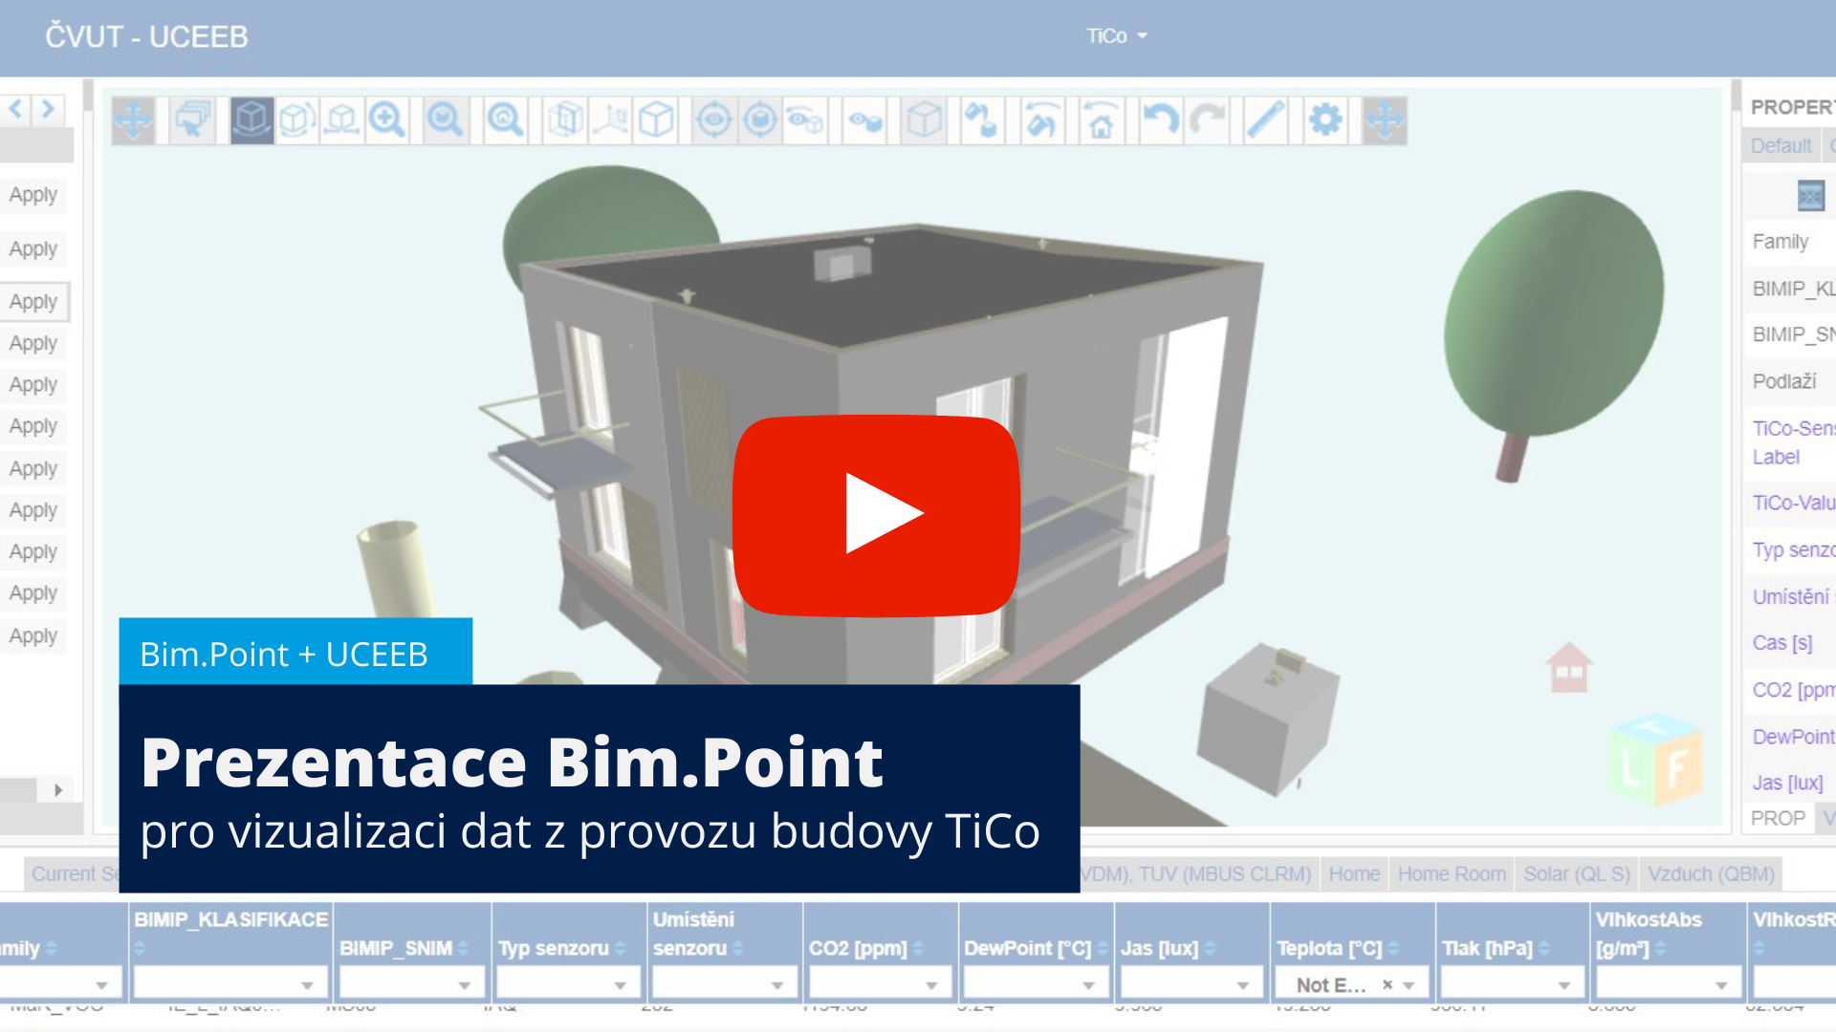Click the reset to home view icon
Image resolution: width=1836 pixels, height=1032 pixels.
[1101, 120]
